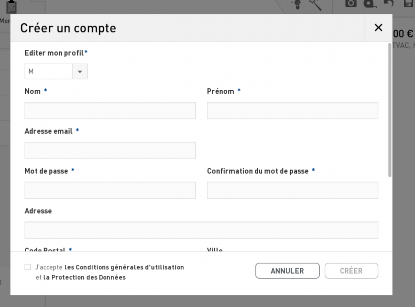The height and width of the screenshot is (307, 415).
Task: Open the civility dropdown showing M
Action: pyautogui.click(x=56, y=71)
